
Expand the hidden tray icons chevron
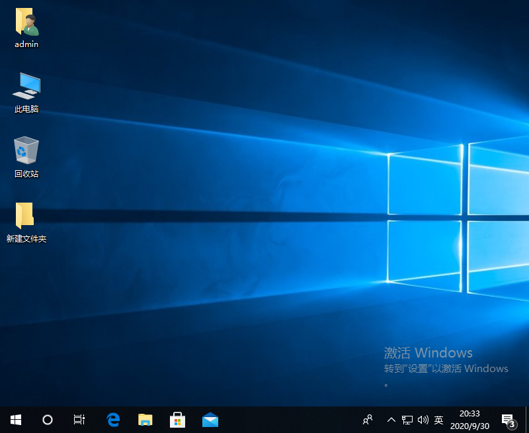tap(391, 420)
